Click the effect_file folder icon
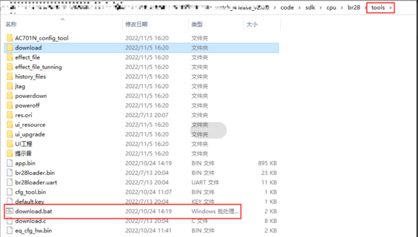The height and width of the screenshot is (237, 418). coord(10,57)
